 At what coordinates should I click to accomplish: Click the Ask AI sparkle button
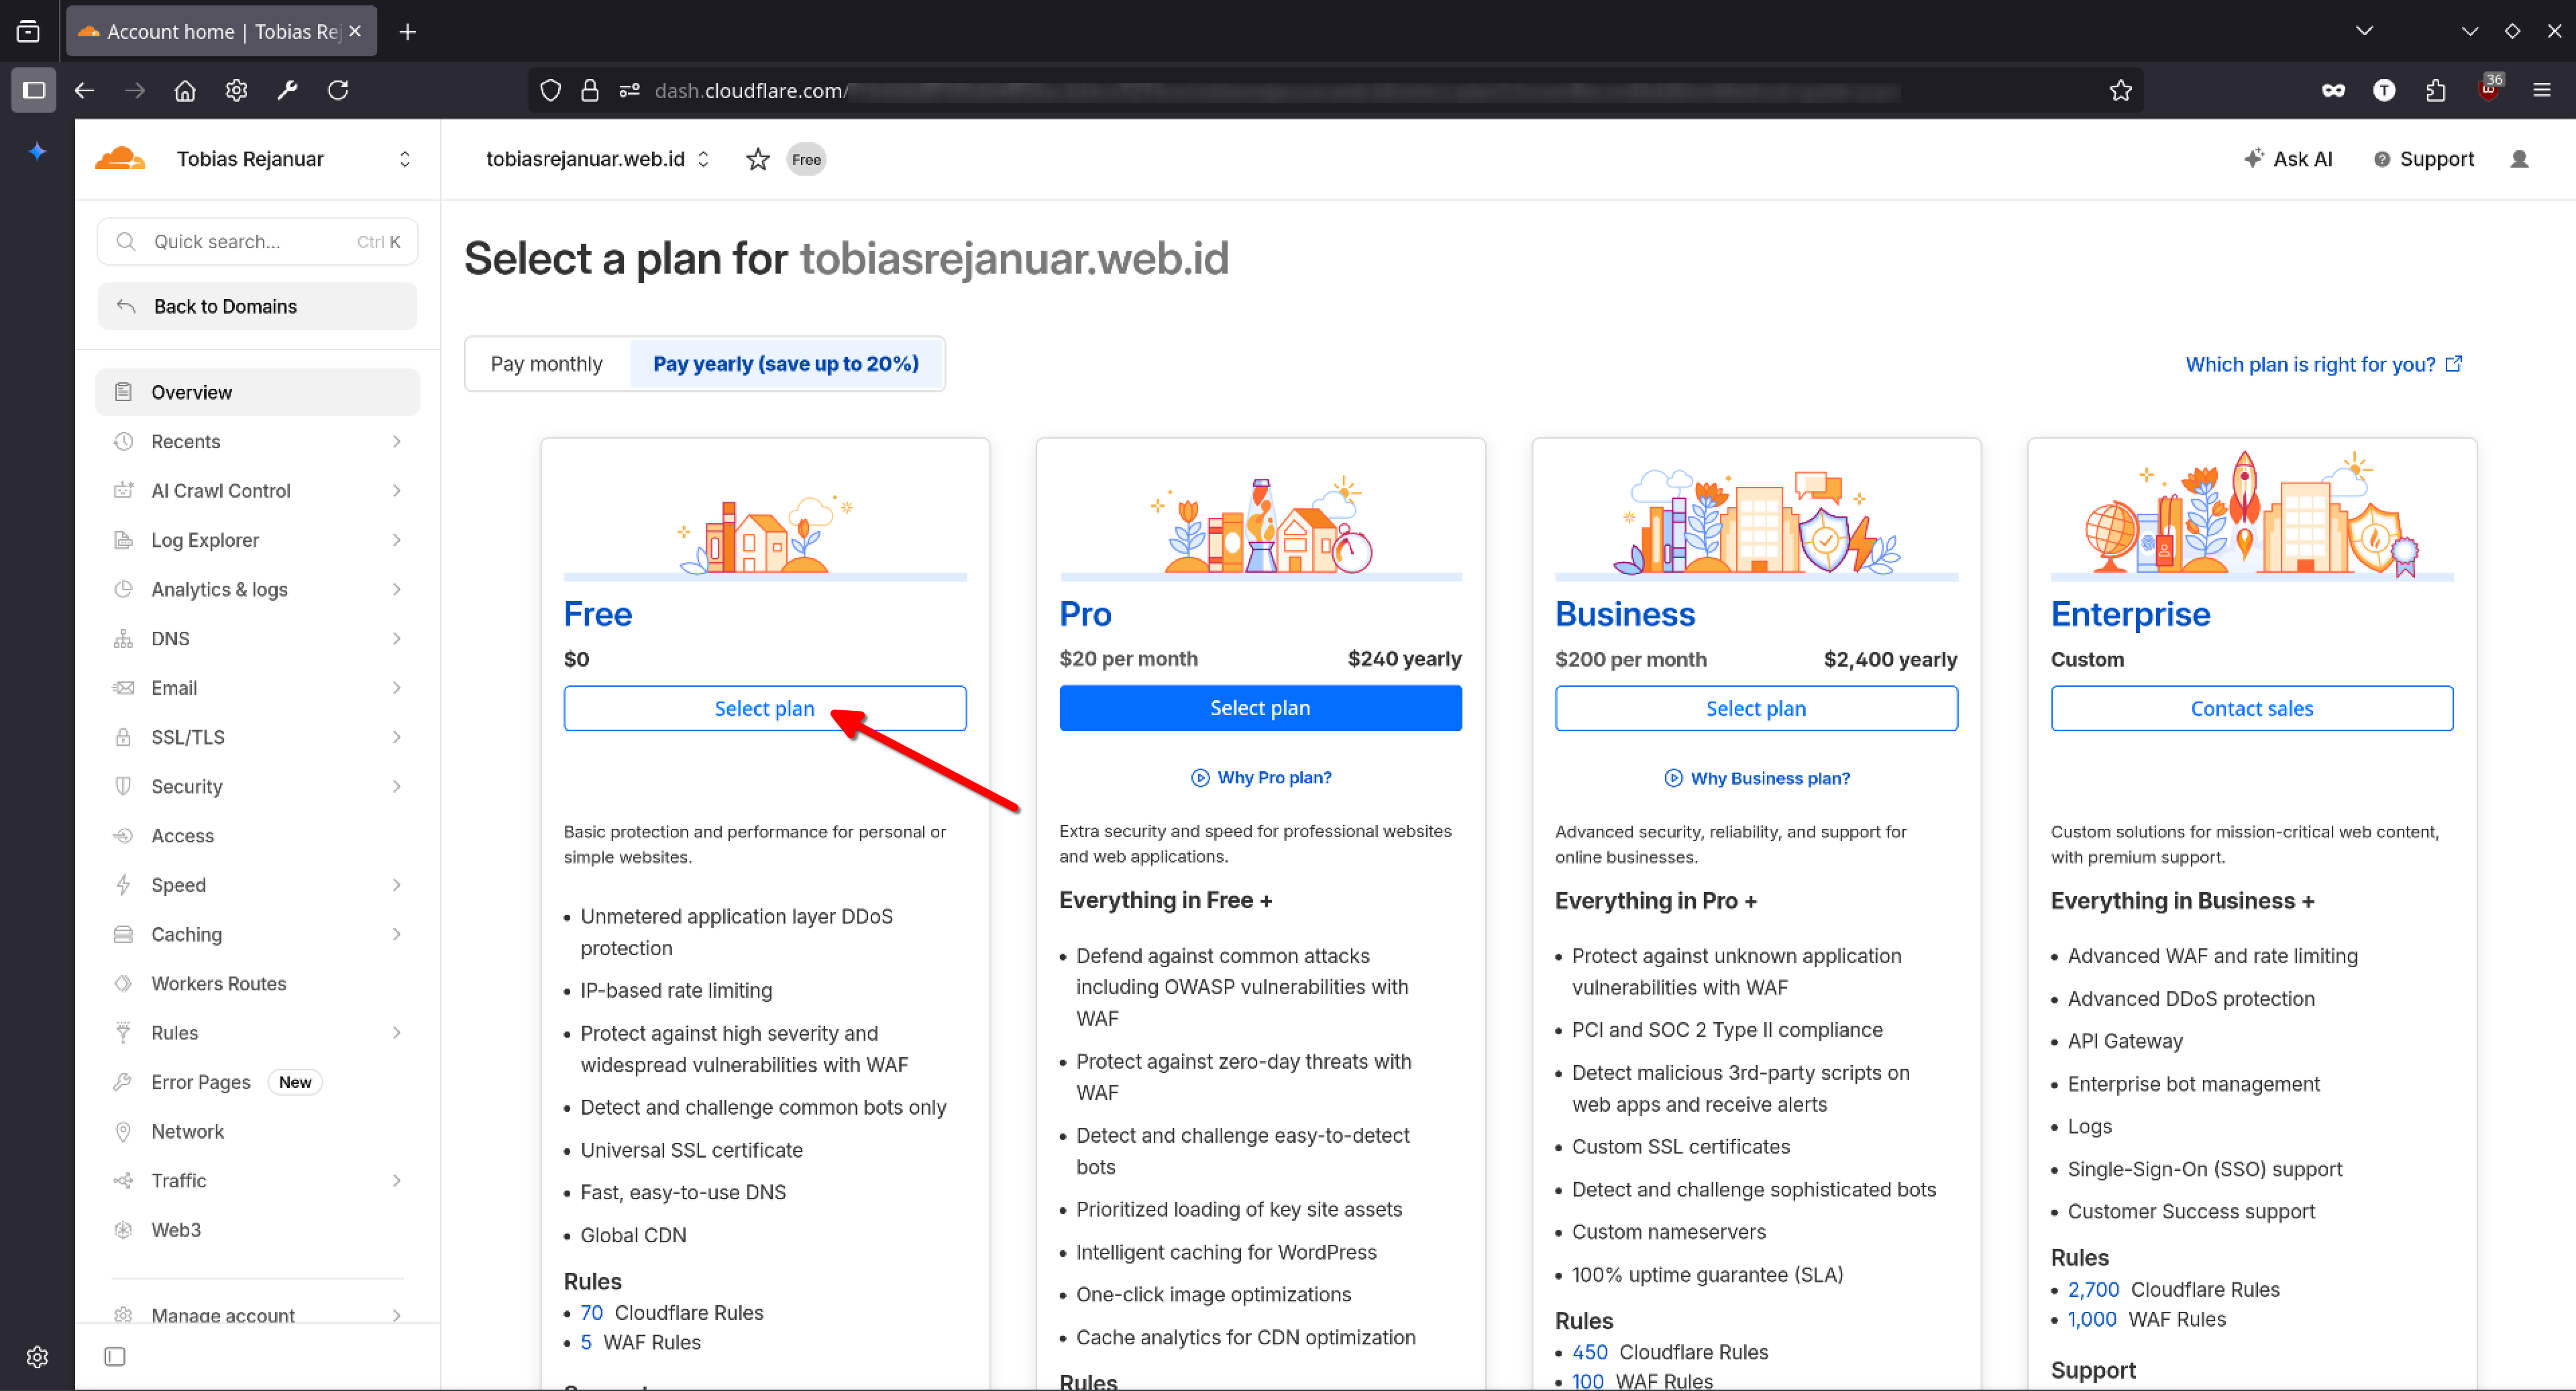pos(2288,159)
